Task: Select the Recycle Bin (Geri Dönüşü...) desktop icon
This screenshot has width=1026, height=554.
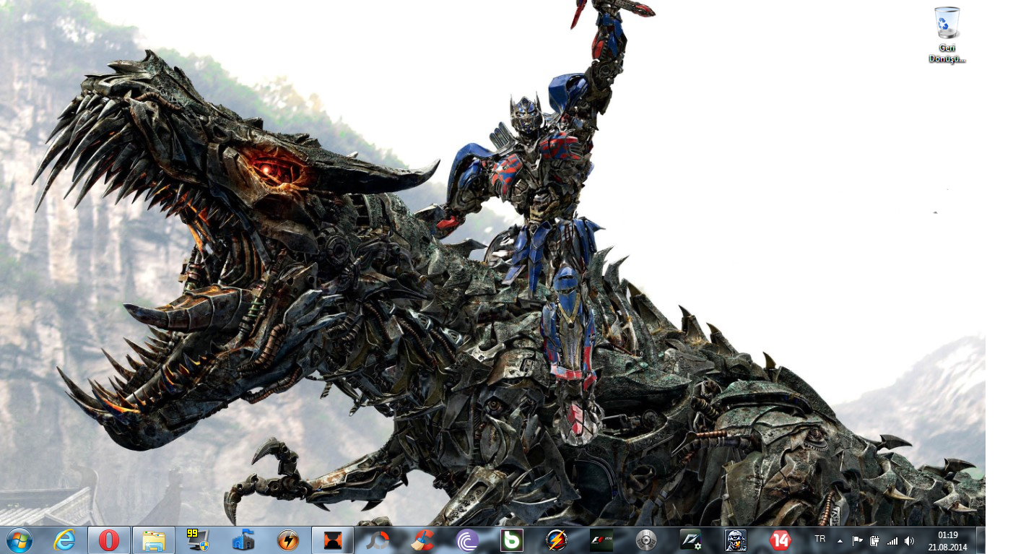Action: [947, 35]
